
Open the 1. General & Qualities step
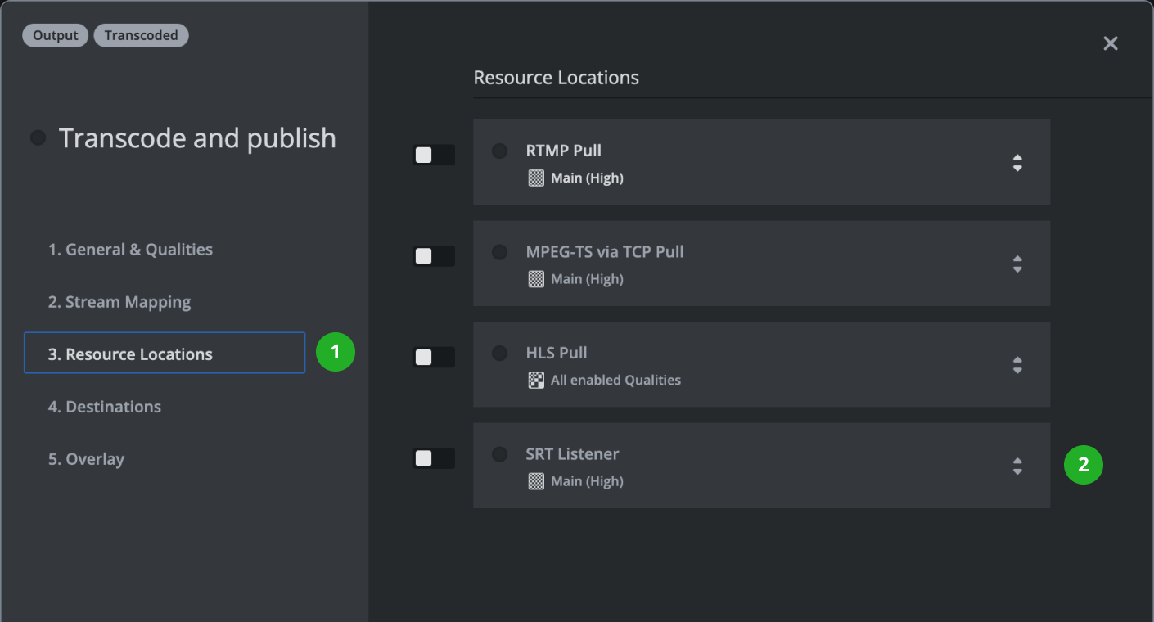(131, 249)
